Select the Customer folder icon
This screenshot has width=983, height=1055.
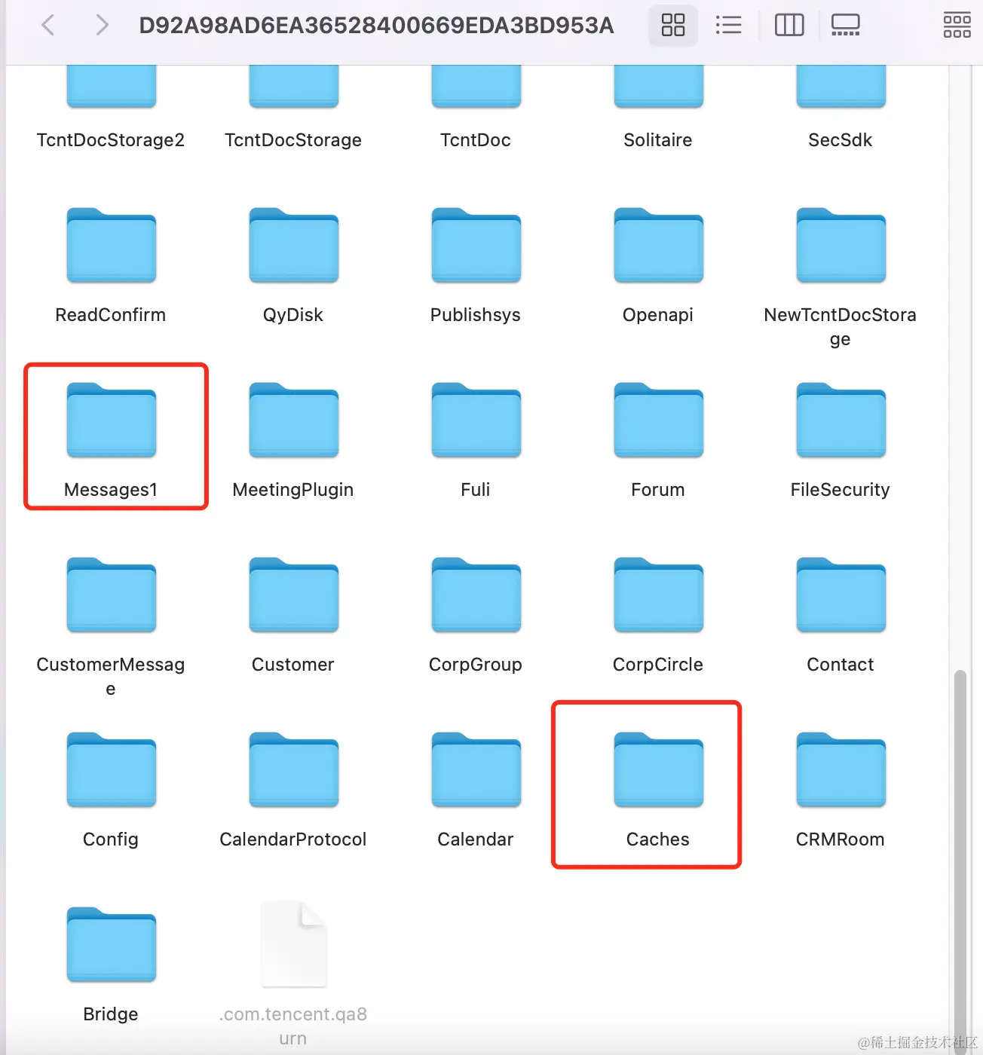pos(293,595)
